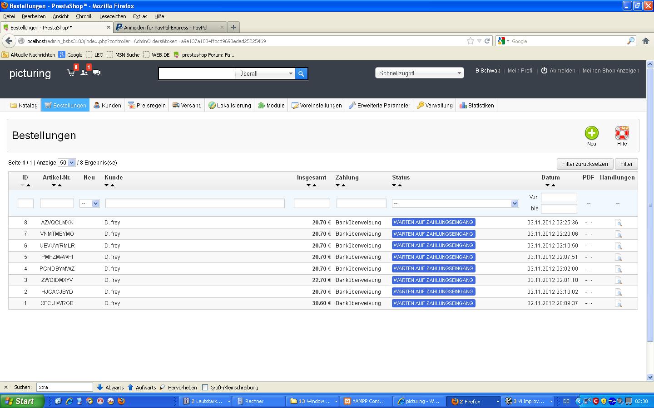Open the Kunden tab

[x=107, y=105]
